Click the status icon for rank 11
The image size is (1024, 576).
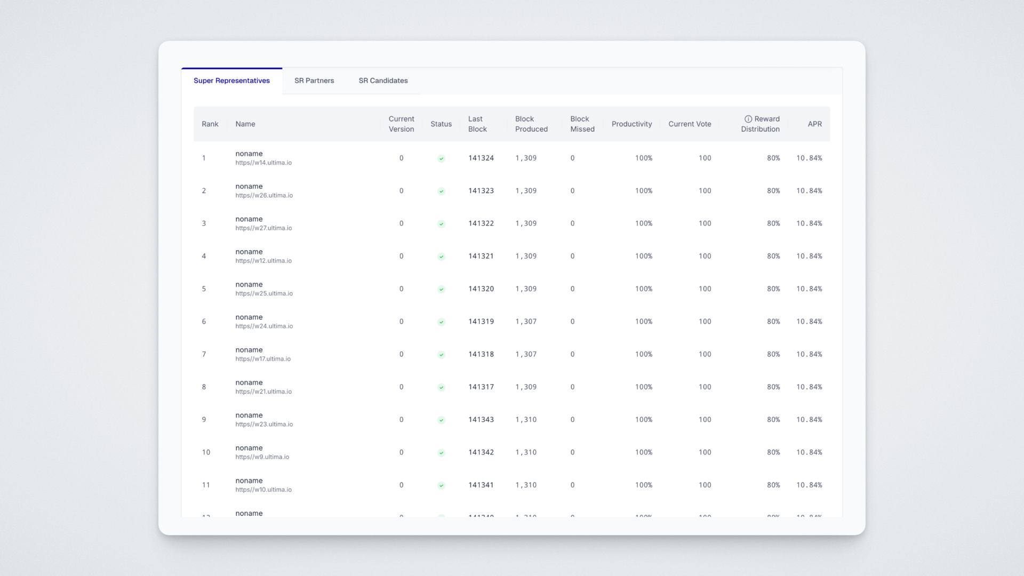point(441,485)
